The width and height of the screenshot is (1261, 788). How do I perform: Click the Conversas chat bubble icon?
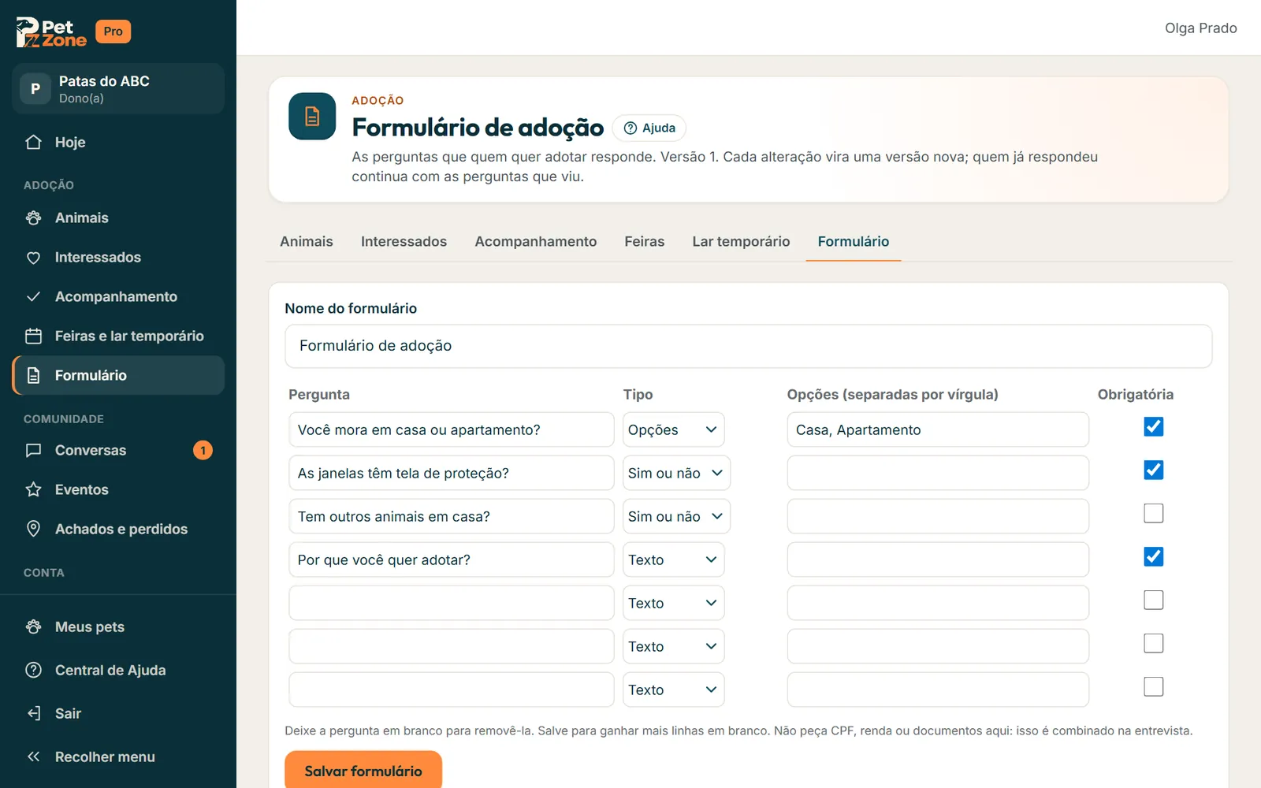(x=33, y=451)
